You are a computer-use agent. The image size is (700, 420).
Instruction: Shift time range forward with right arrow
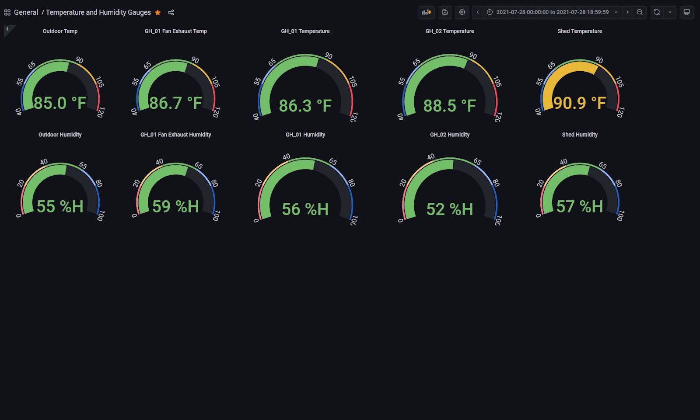tap(627, 12)
